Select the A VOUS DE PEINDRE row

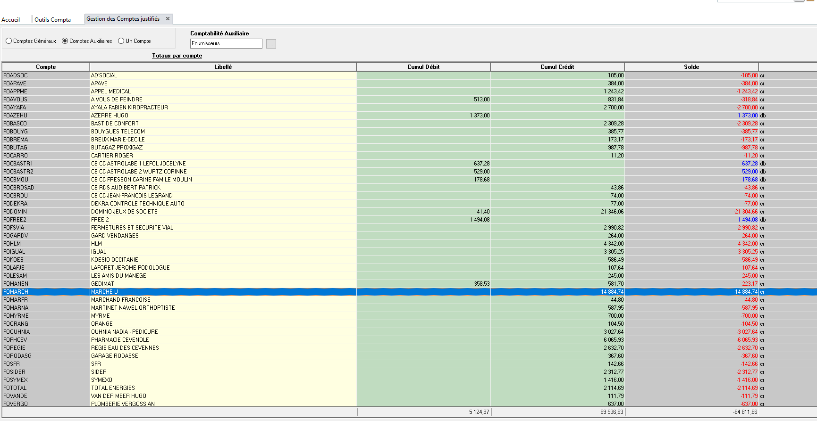tap(409, 99)
